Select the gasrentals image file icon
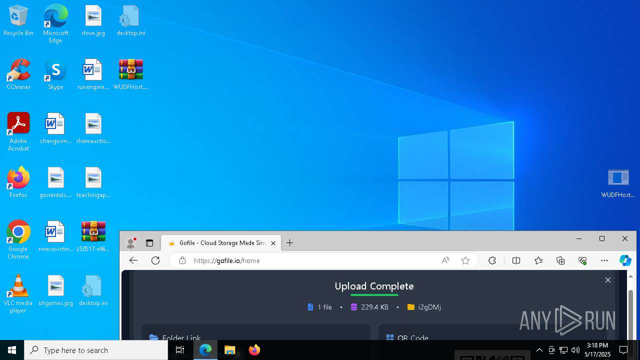This screenshot has width=640, height=360. click(x=55, y=183)
